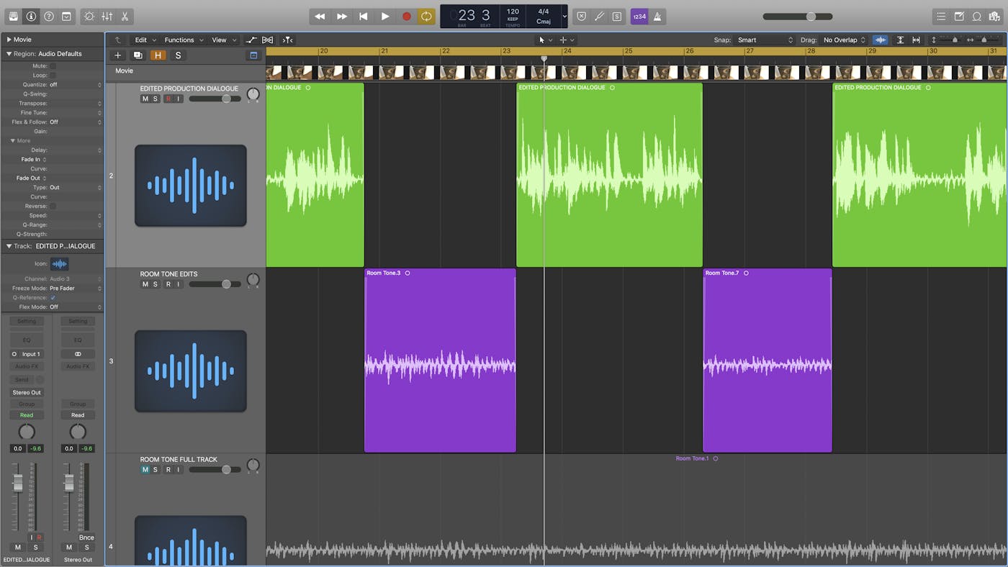Click the Duplicate Track icon

point(138,55)
